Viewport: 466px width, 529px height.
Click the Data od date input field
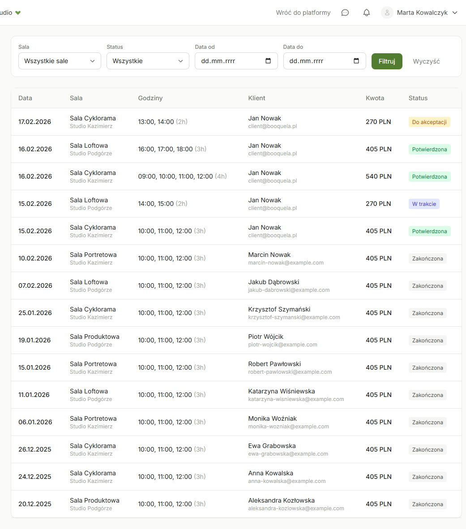[x=228, y=61]
